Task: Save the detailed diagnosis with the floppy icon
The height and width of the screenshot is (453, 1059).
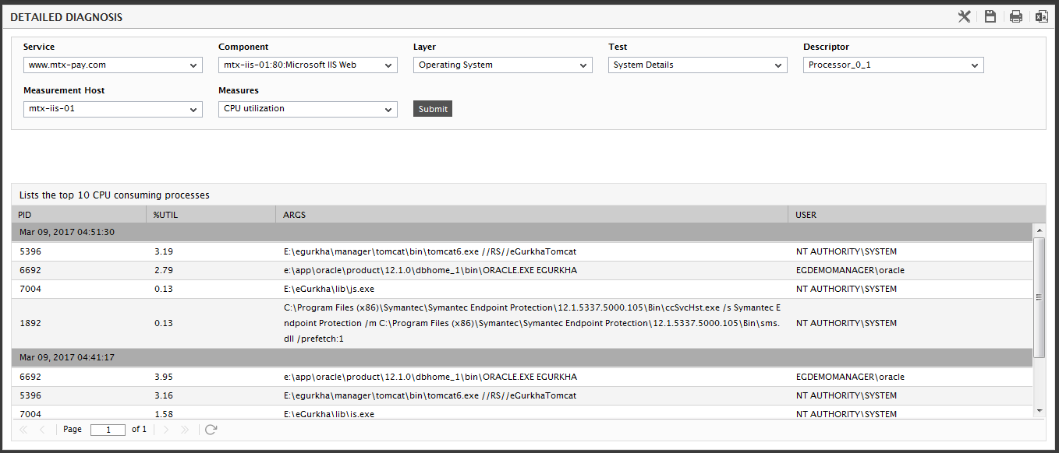Action: 990,16
